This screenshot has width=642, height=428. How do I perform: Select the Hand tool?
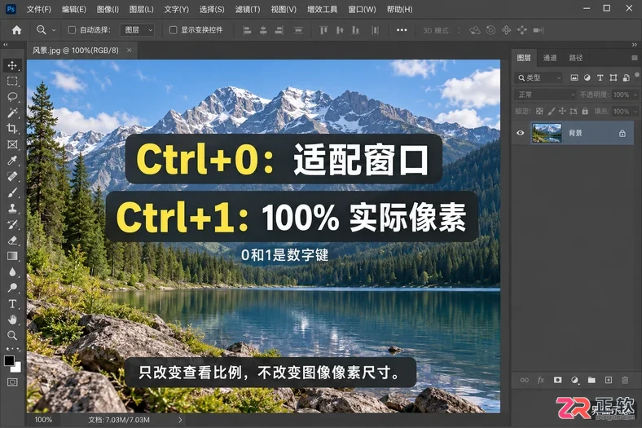12,320
